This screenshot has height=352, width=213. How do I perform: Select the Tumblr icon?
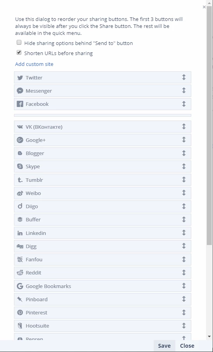coord(20,180)
